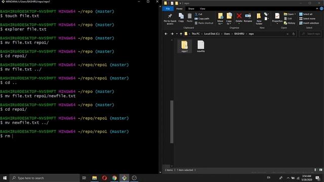Screen dimensions: 324x182
Task: Click the Explorer navigation pane scrollbar thumb
Action: (172, 121)
